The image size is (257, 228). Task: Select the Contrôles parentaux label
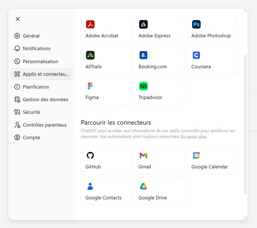45,125
